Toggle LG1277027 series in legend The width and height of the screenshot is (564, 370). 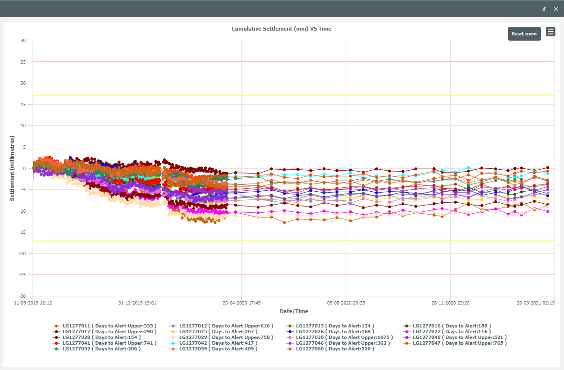[x=447, y=332]
